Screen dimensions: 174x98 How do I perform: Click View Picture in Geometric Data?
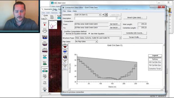[45, 89]
